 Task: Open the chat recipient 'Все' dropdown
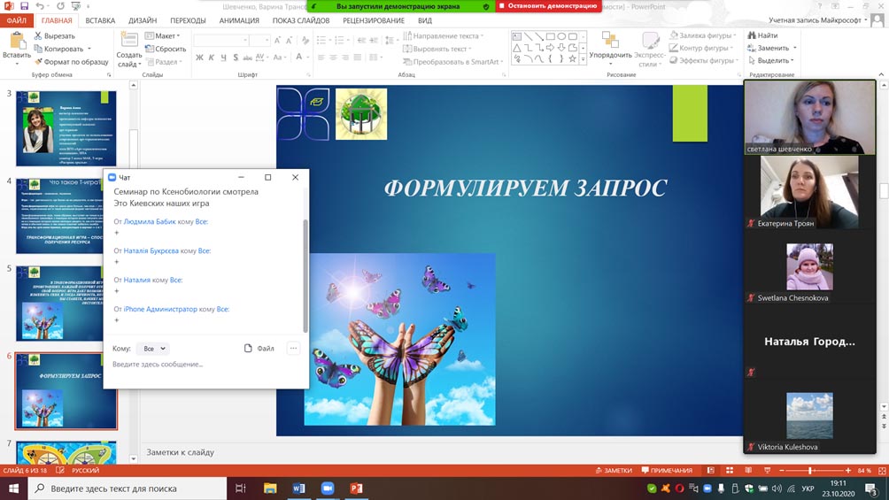tap(154, 349)
